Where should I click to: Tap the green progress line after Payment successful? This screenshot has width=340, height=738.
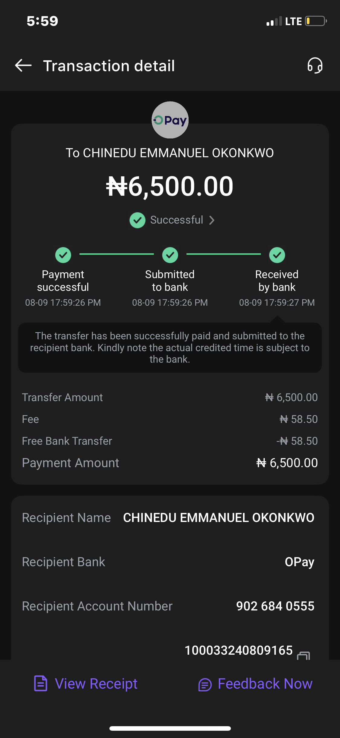tap(117, 254)
